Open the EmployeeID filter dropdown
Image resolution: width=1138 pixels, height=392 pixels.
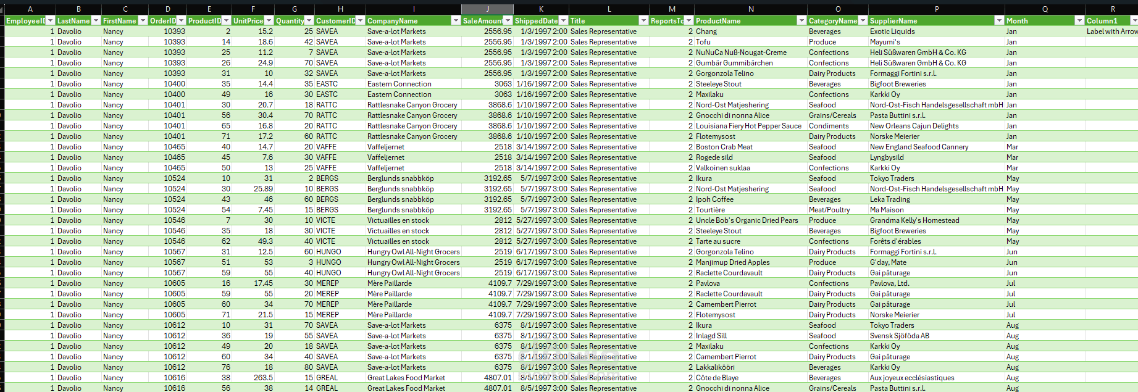tap(51, 20)
